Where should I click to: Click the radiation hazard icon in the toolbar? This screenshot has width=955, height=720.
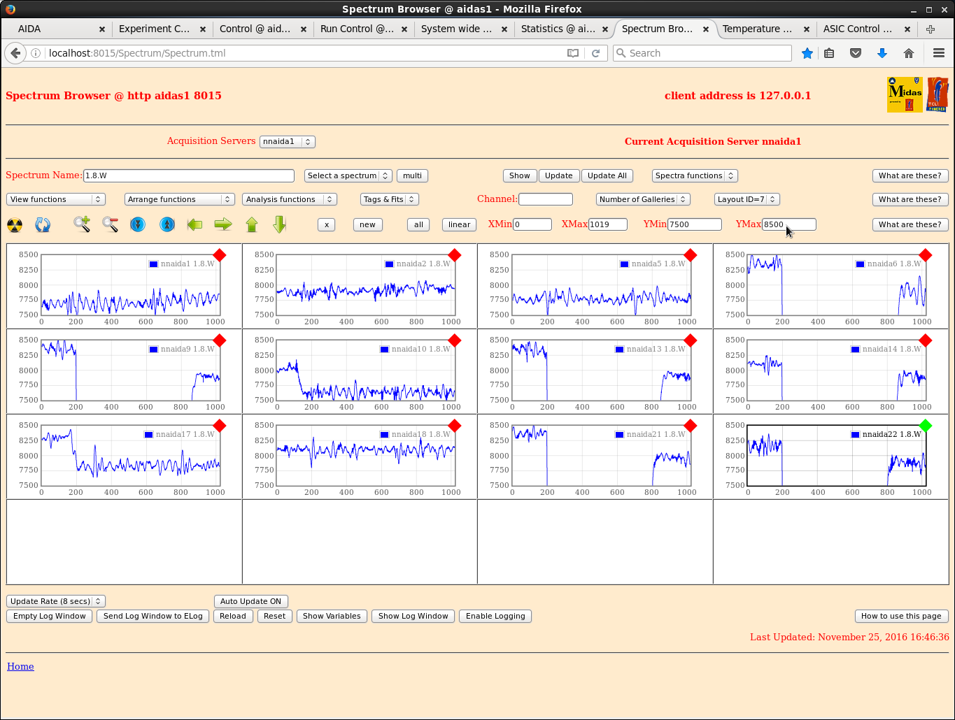coord(15,224)
